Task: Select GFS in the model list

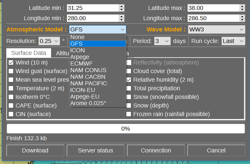Action: point(97,44)
